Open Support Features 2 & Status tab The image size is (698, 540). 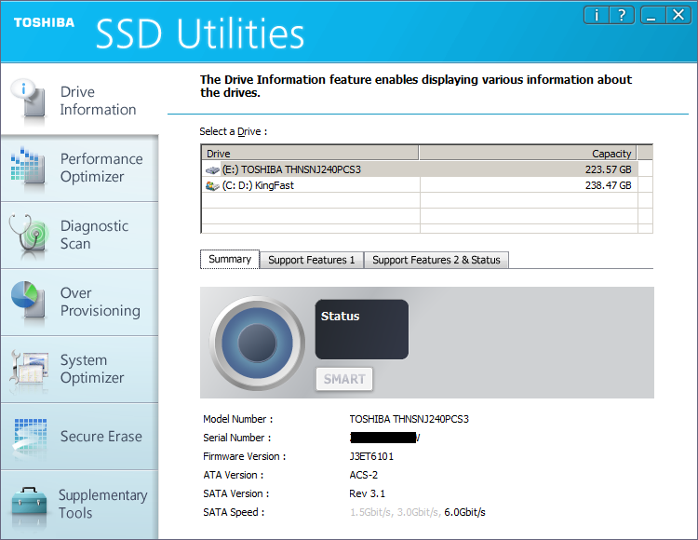(436, 260)
